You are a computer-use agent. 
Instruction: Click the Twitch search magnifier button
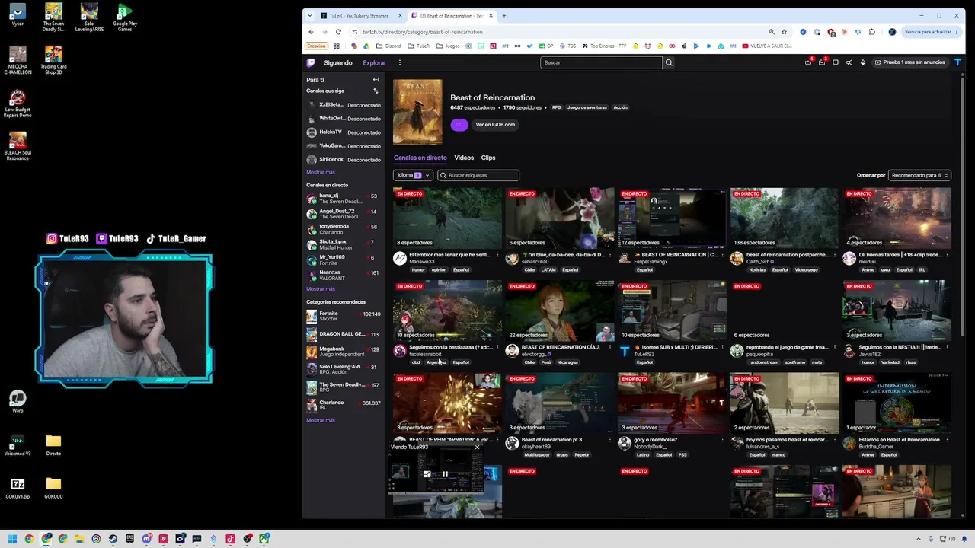point(669,62)
